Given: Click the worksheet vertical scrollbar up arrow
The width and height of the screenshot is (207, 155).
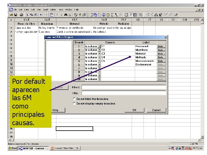Looking at the screenshot, I should [x=202, y=20].
